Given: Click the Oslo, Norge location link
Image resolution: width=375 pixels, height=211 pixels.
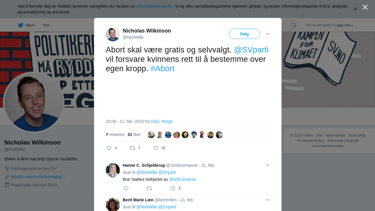Looking at the screenshot, I should 161,121.
